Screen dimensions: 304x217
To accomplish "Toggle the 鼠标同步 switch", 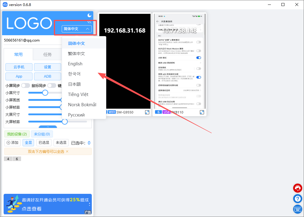I will point(51,85).
